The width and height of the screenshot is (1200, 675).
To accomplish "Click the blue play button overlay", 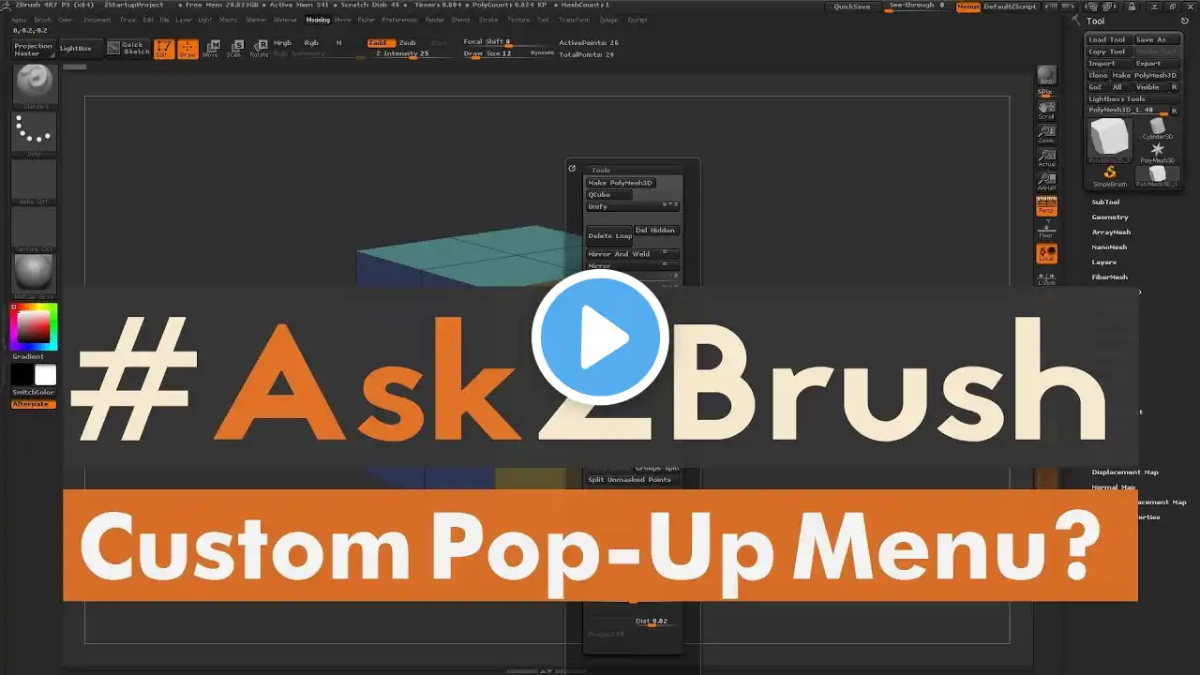I will (600, 339).
